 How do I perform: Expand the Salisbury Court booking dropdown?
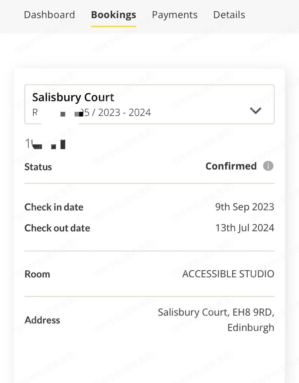coord(255,111)
